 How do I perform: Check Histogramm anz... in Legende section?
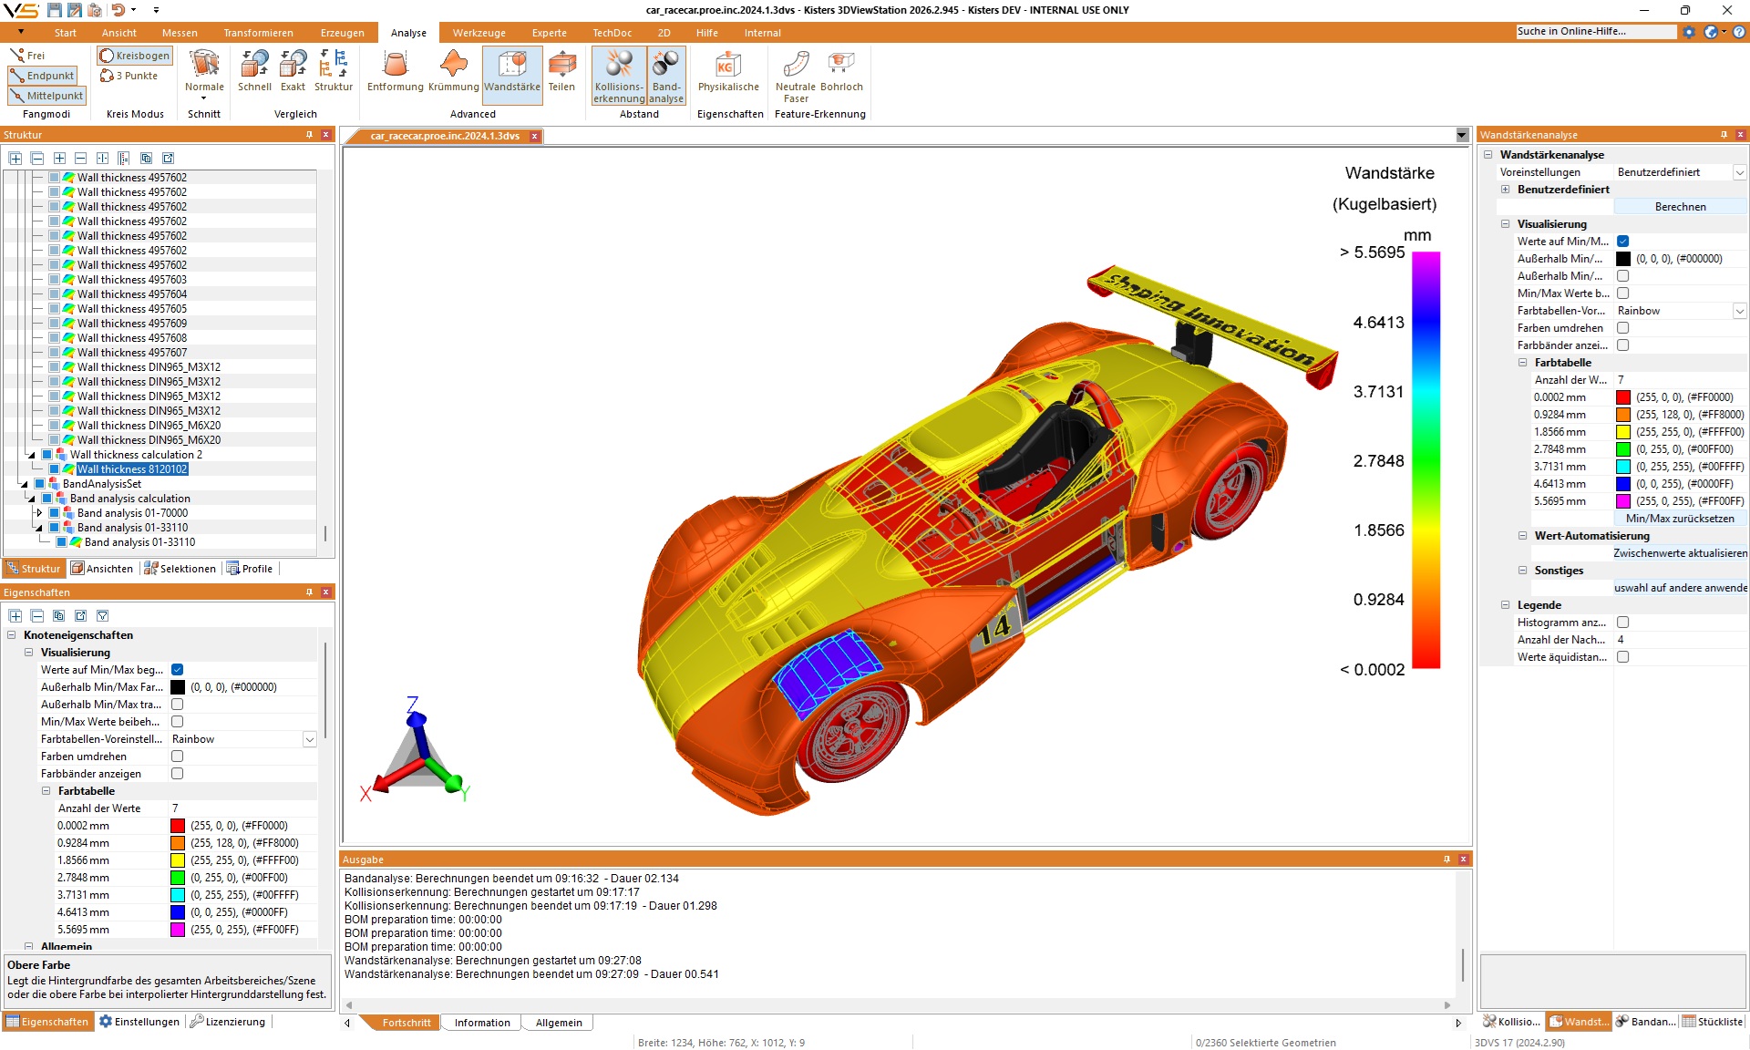pos(1623,623)
